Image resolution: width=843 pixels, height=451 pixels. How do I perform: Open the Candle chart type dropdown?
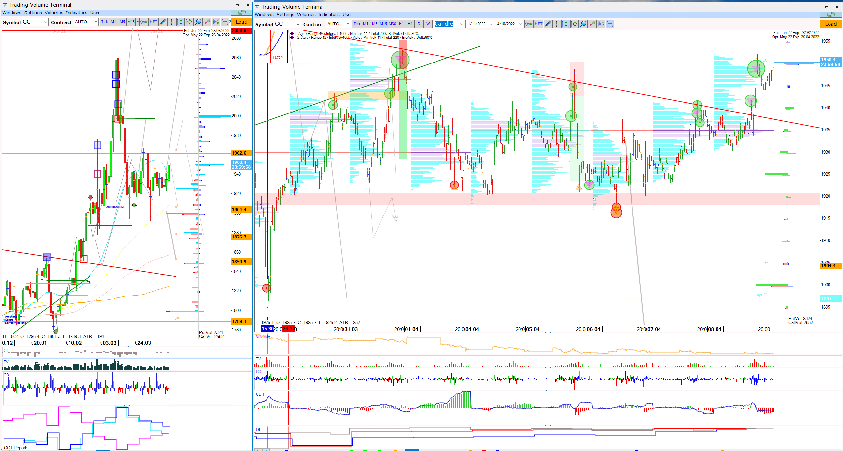[449, 24]
